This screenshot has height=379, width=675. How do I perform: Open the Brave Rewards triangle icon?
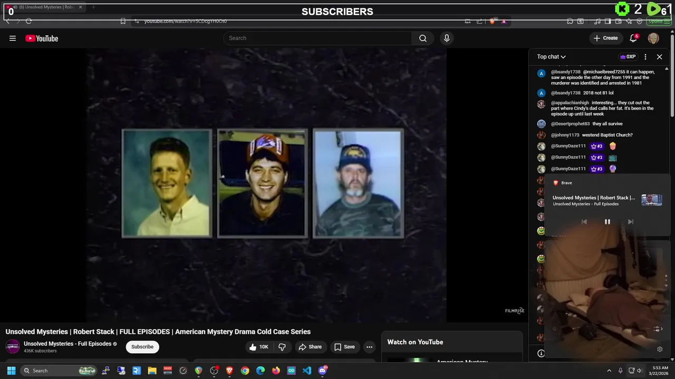[504, 21]
